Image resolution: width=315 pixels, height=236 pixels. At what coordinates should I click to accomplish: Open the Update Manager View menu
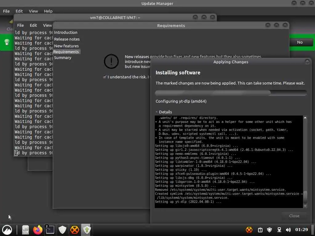33,11
